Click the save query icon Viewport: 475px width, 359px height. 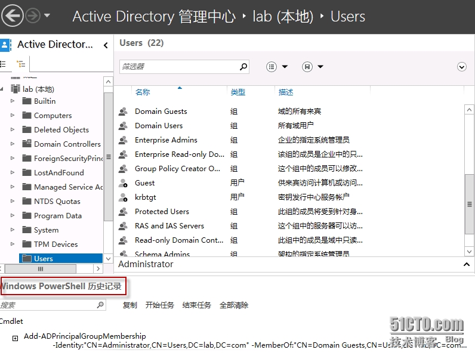tap(307, 67)
